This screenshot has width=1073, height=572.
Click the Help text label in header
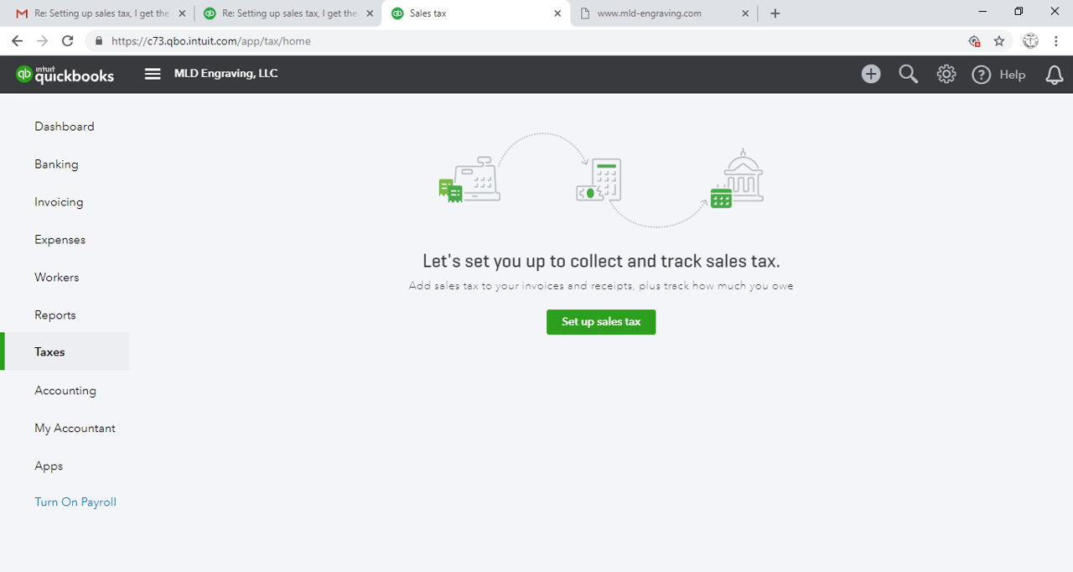(1012, 75)
